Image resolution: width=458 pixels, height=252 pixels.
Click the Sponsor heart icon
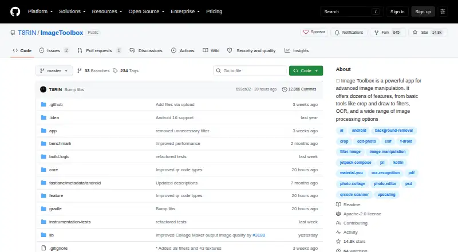(x=306, y=32)
